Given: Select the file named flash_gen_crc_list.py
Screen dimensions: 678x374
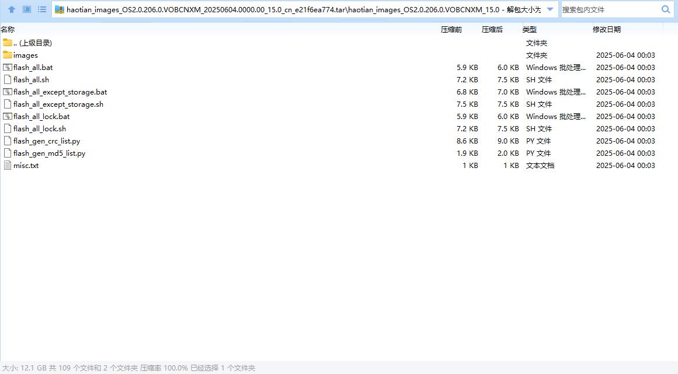Looking at the screenshot, I should point(47,141).
